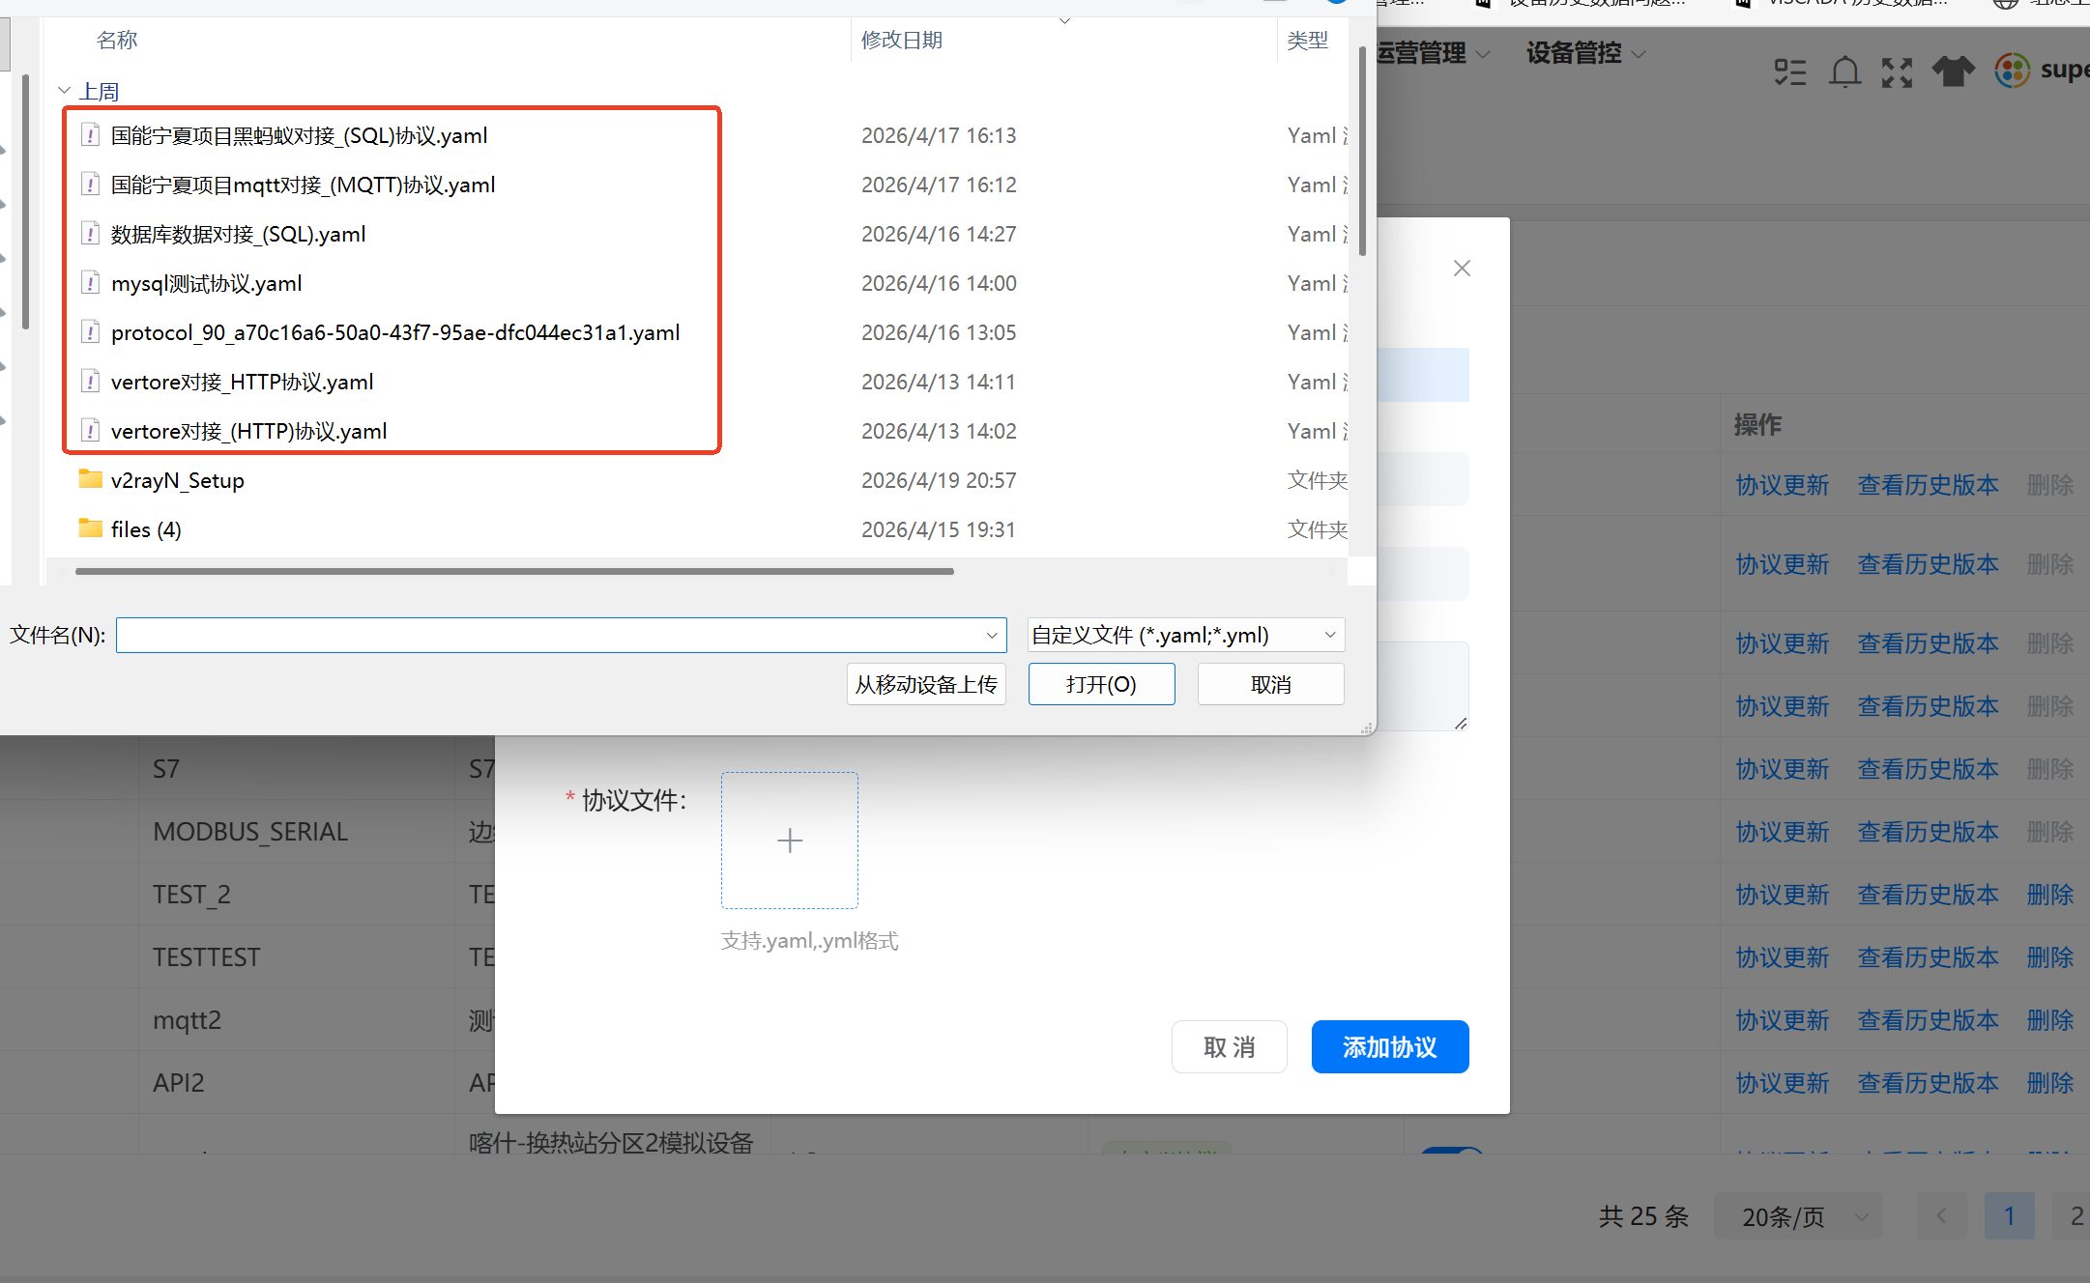Click the colorful user avatar icon
2090x1283 pixels.
point(2013,71)
